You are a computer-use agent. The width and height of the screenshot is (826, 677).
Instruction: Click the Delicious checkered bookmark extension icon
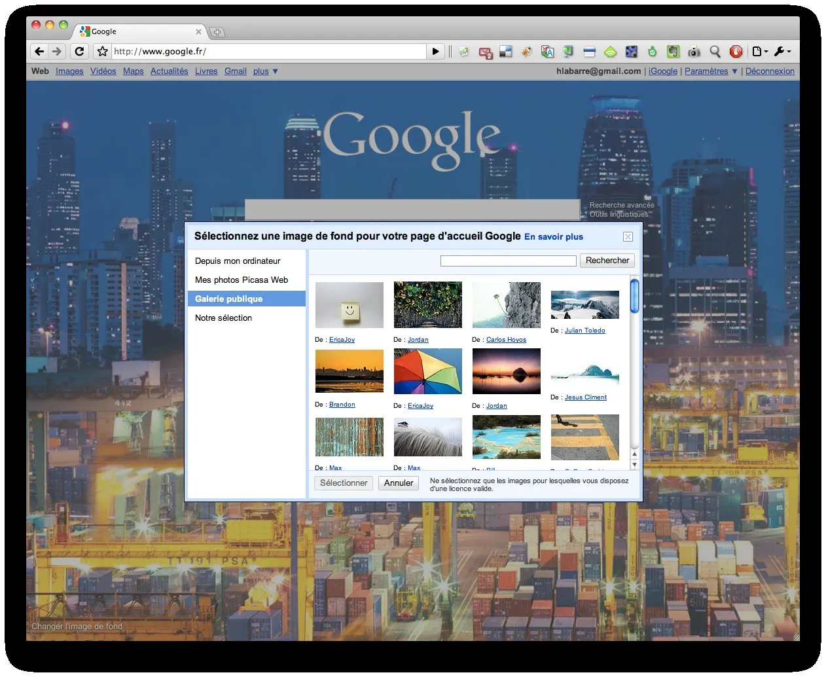[505, 51]
